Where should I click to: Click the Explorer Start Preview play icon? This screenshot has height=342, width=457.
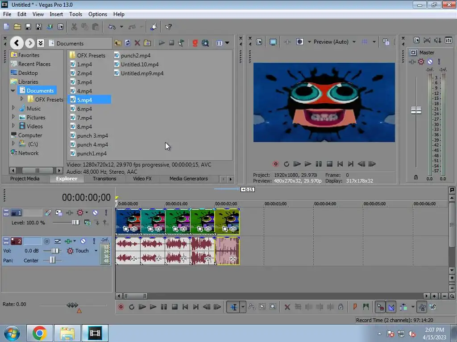[x=162, y=43]
